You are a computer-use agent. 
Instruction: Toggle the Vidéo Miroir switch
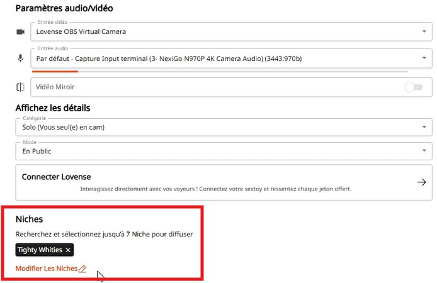pos(414,87)
